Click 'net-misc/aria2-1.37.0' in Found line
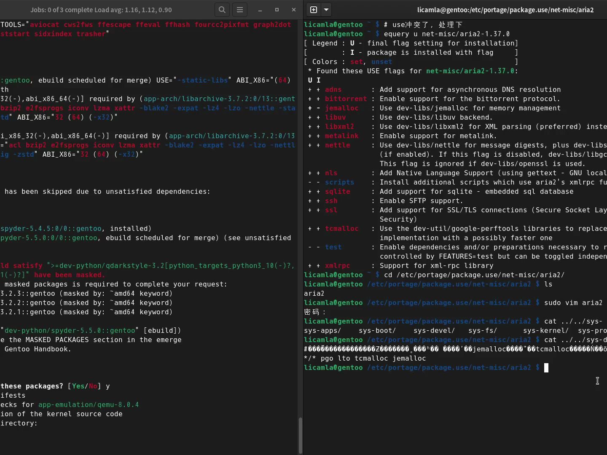Image resolution: width=607 pixels, height=455 pixels. (x=470, y=71)
